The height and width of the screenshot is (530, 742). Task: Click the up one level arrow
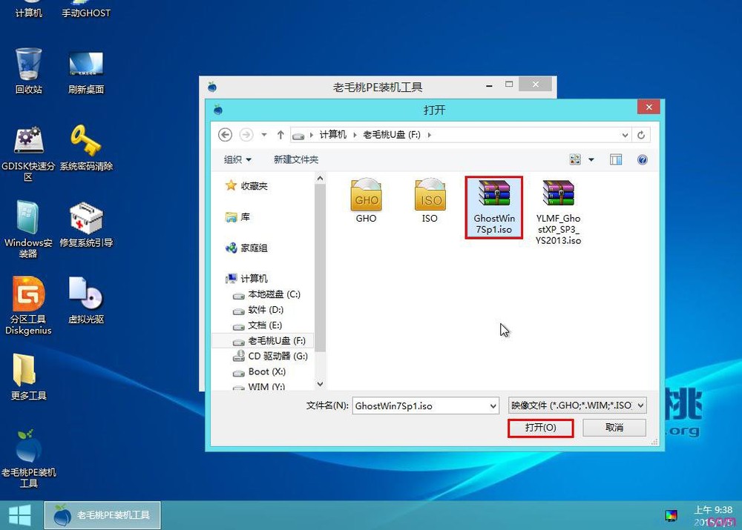tap(280, 134)
